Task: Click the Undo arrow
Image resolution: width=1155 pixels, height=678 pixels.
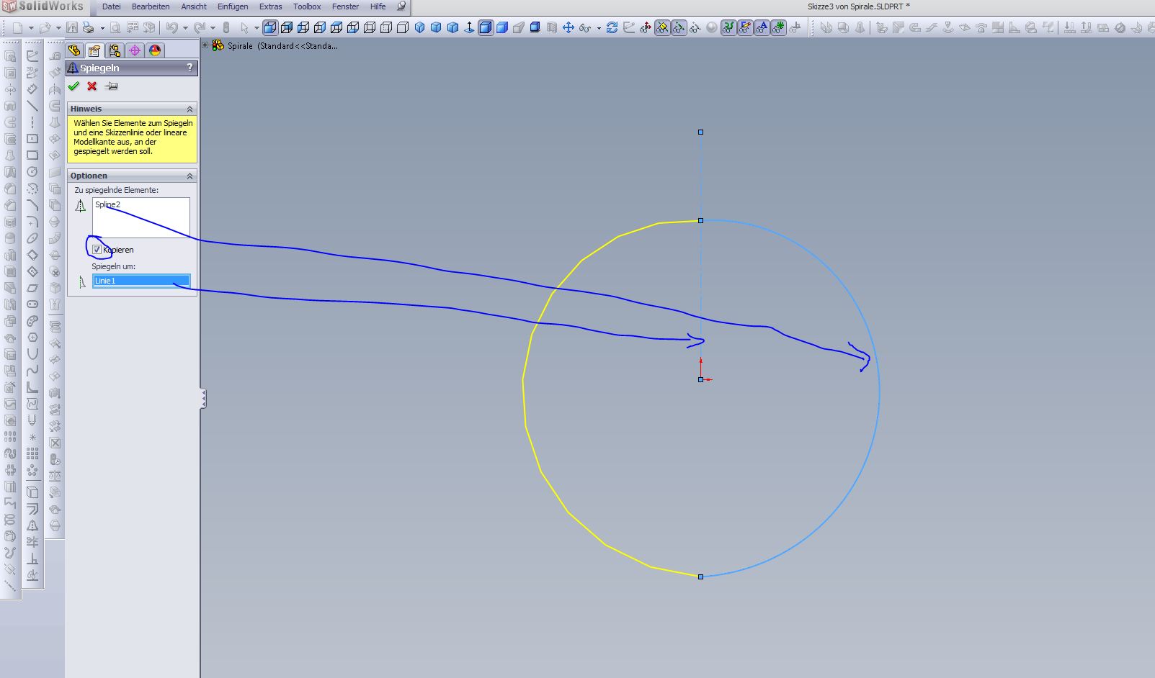Action: [x=171, y=28]
